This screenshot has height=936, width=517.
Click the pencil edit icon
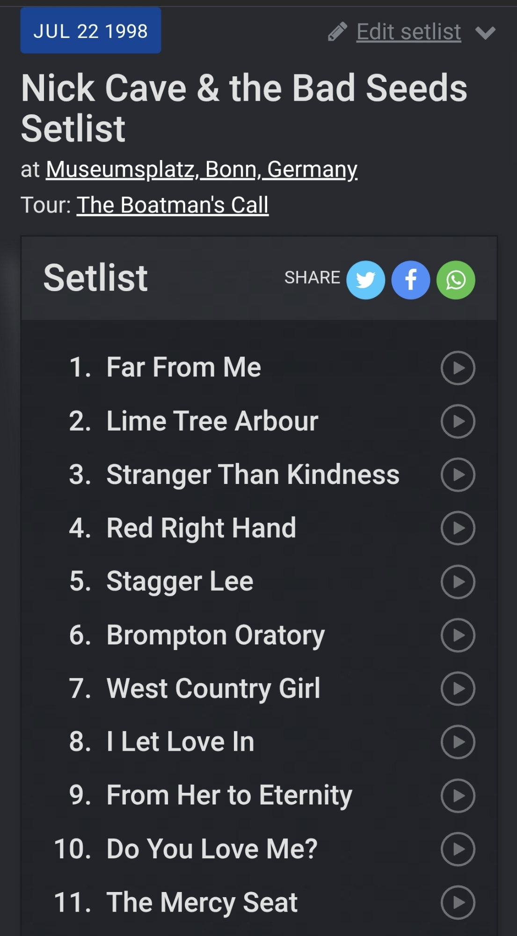pos(337,32)
